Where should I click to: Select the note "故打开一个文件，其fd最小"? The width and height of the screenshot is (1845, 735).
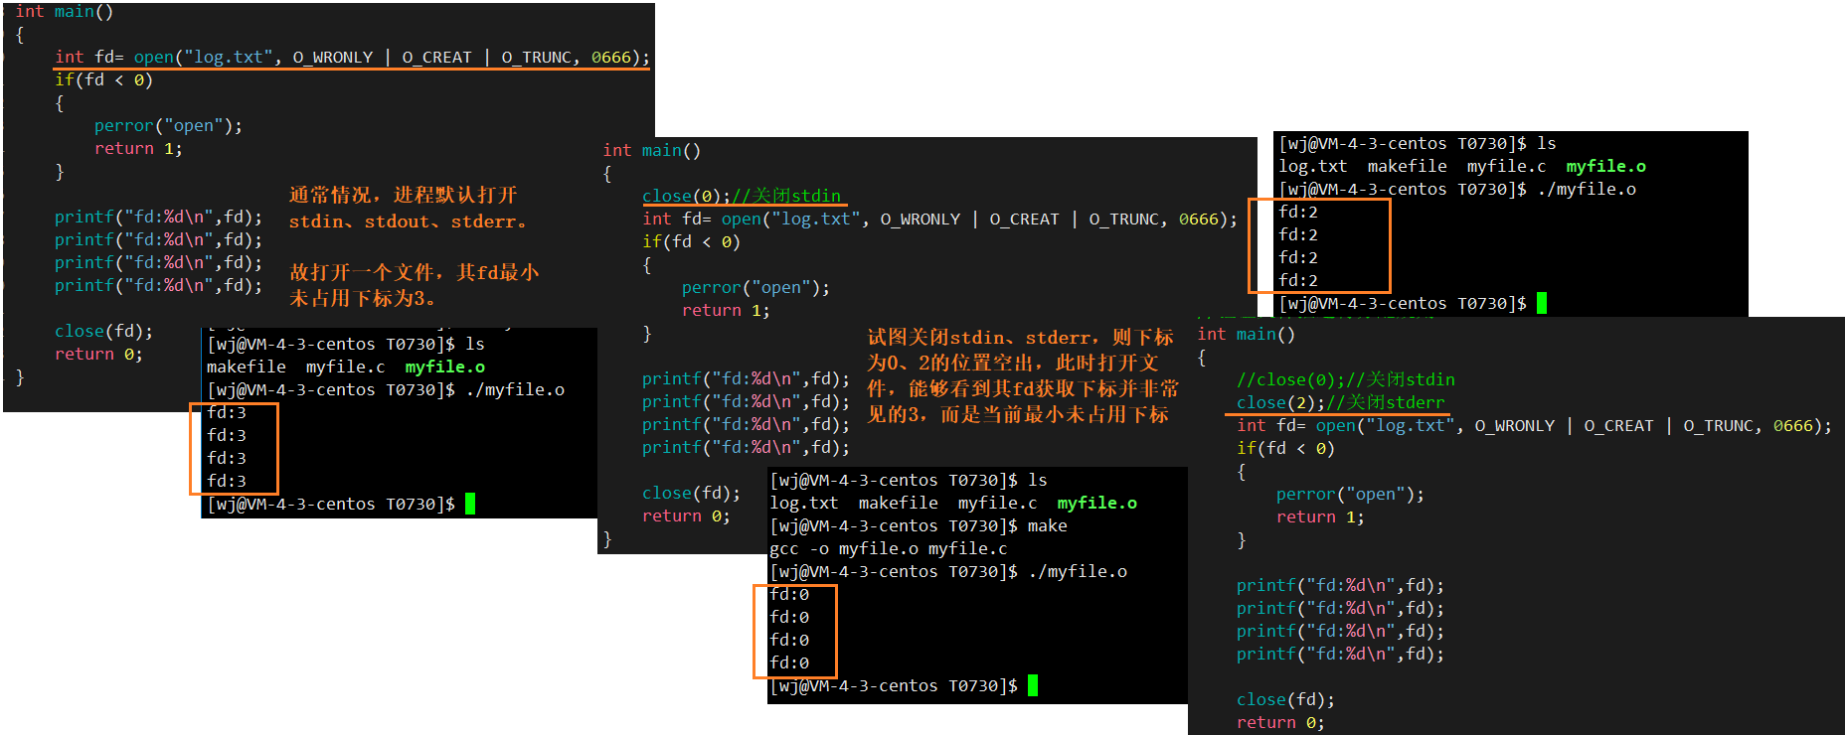coord(415,272)
